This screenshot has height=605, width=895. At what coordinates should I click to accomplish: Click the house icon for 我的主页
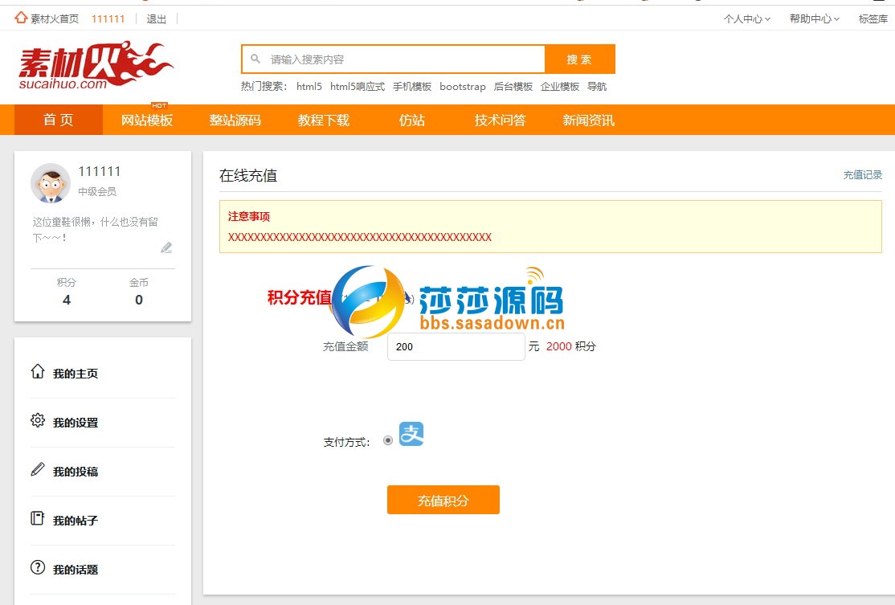(38, 371)
